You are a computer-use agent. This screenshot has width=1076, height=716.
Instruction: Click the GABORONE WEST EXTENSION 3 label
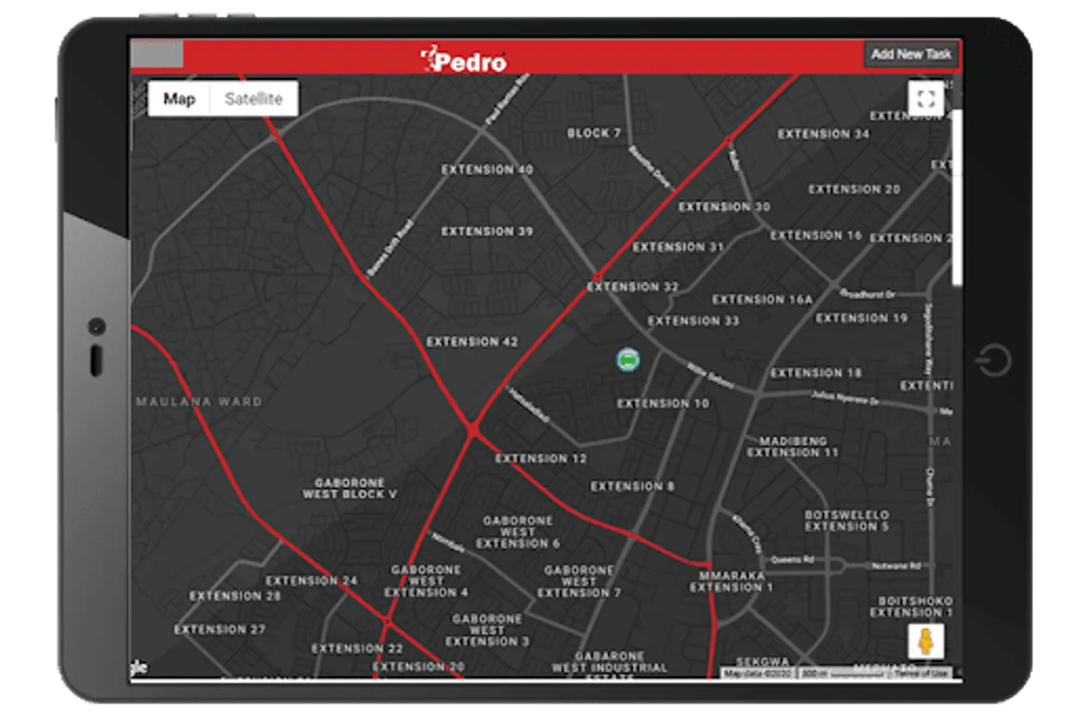(x=487, y=630)
